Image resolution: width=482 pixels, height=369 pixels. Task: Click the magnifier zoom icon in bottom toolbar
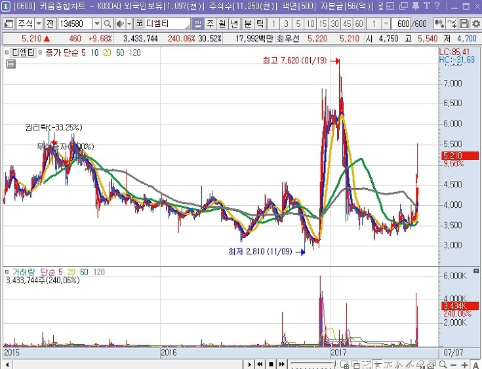[443, 364]
